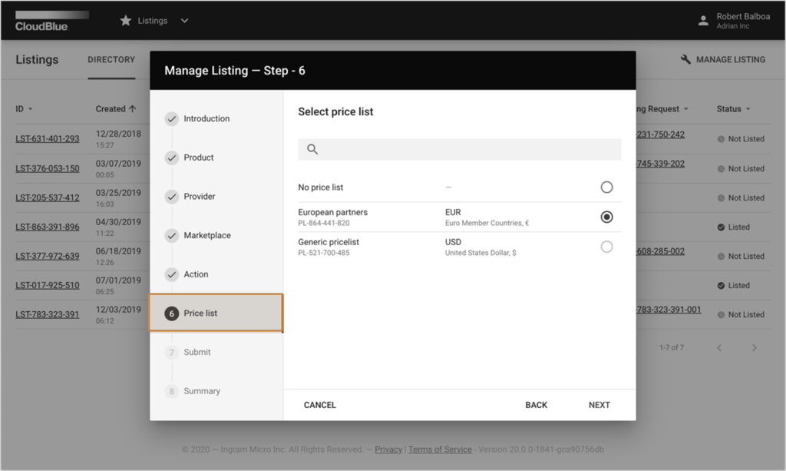Click the checkmark icon on the Introduction step
Screen dimensions: 786x471
click(x=170, y=118)
